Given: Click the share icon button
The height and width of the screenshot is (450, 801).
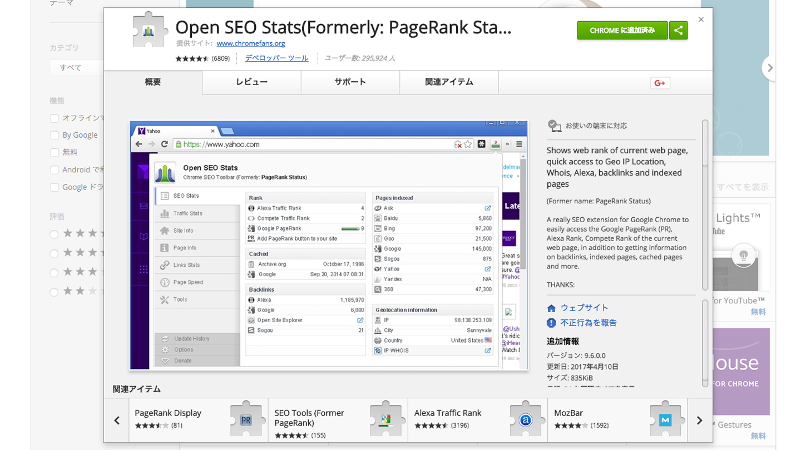Looking at the screenshot, I should click(x=678, y=31).
